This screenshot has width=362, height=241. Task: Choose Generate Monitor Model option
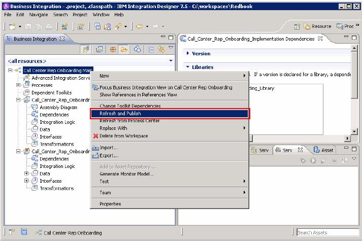170,174
